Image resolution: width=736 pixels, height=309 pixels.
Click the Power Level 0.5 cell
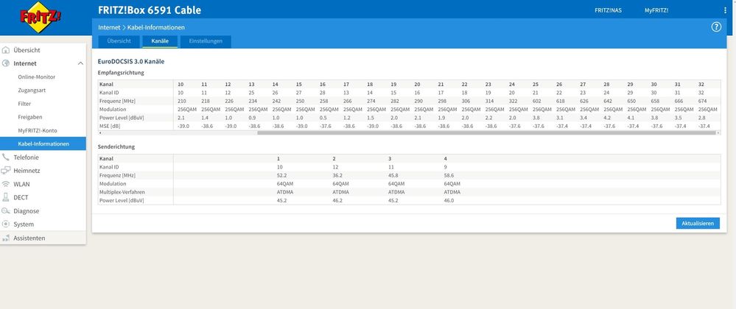[x=323, y=118]
